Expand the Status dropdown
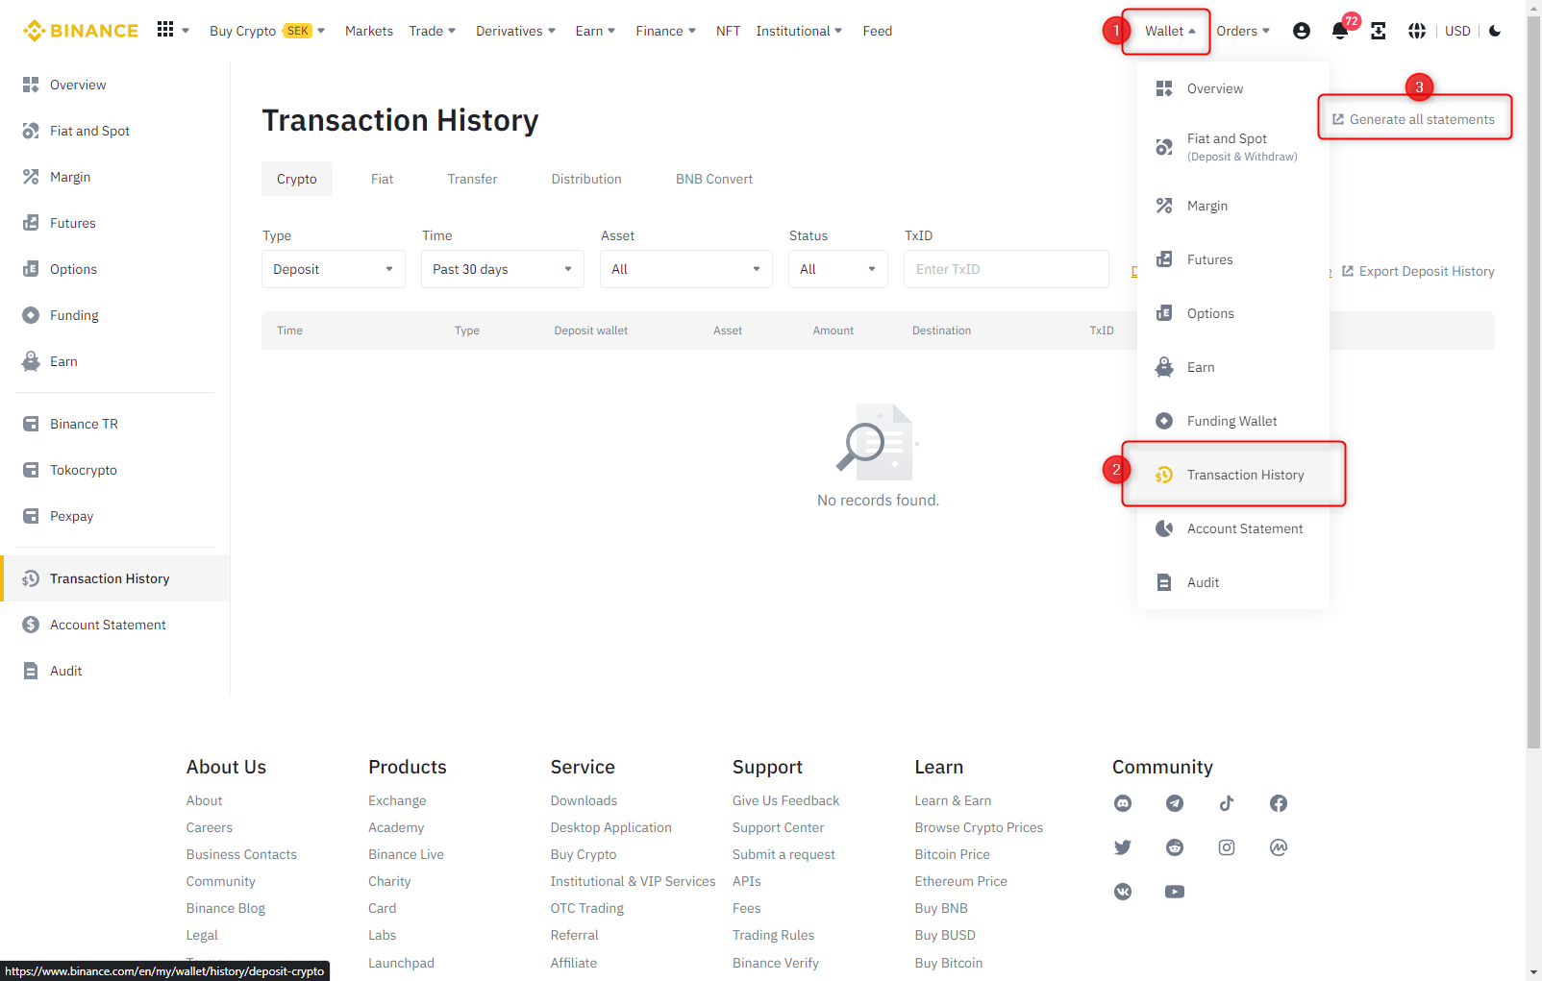1542x981 pixels. tap(838, 269)
